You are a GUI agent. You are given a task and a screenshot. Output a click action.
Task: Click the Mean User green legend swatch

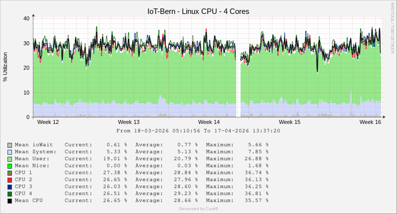click(9, 159)
